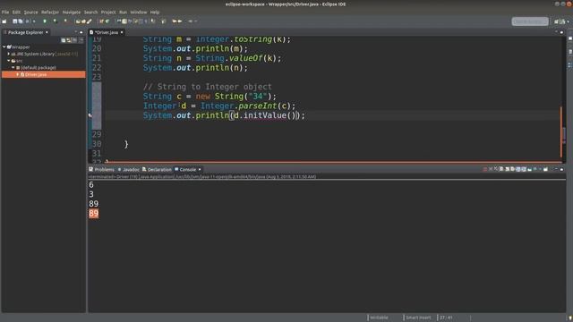The height and width of the screenshot is (322, 573).
Task: Click the green Run button in toolbar
Action: click(45, 21)
